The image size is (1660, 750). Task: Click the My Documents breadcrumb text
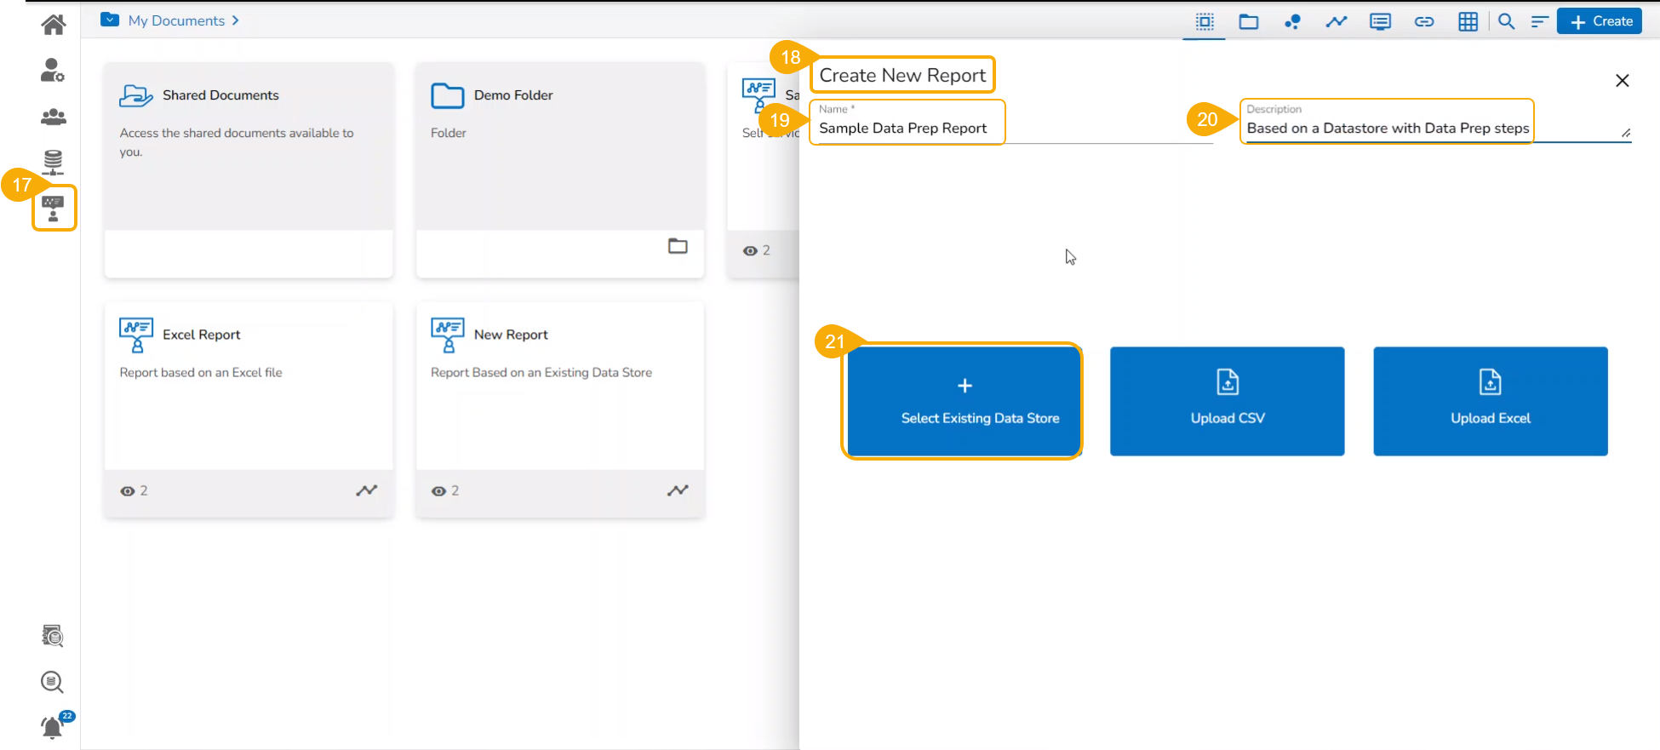[x=176, y=20]
